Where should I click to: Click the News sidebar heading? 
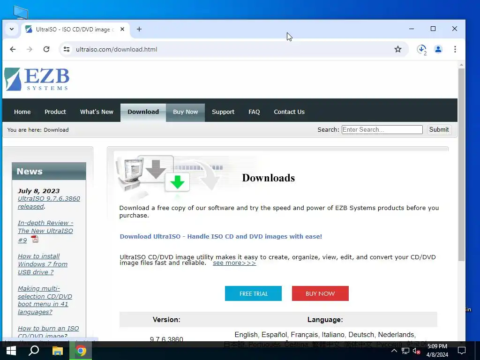pos(30,171)
